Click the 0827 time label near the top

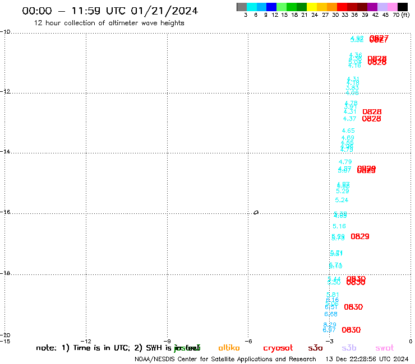point(379,39)
